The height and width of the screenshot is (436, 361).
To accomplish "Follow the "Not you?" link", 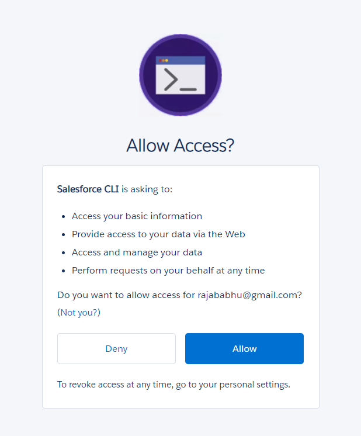I will (x=79, y=313).
